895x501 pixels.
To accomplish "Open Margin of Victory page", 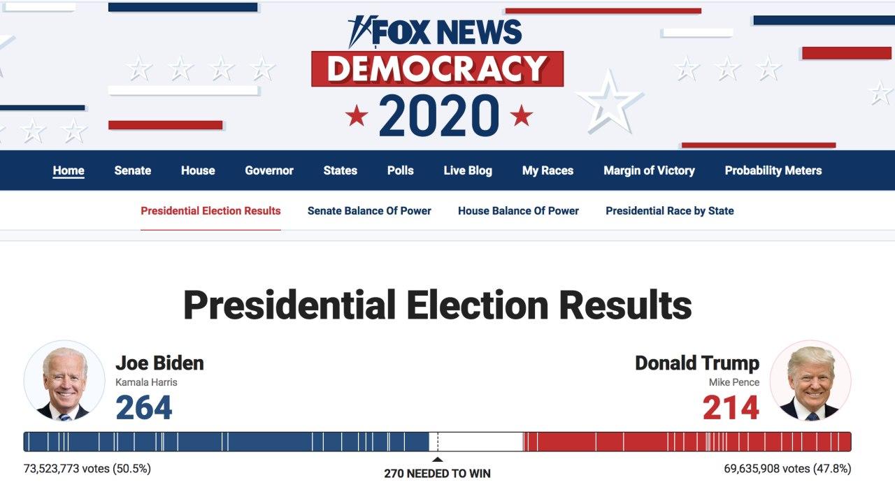I will (x=649, y=170).
